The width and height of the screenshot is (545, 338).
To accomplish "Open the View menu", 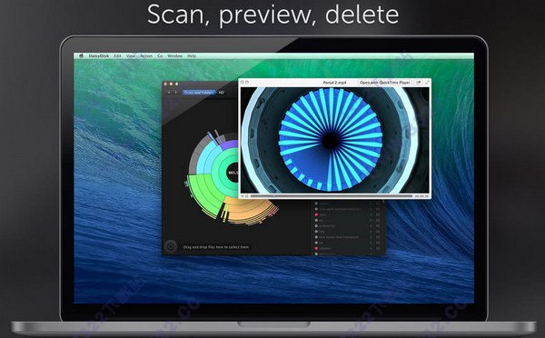I will coord(131,56).
